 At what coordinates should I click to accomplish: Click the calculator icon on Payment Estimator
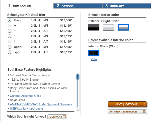(x=144, y=112)
